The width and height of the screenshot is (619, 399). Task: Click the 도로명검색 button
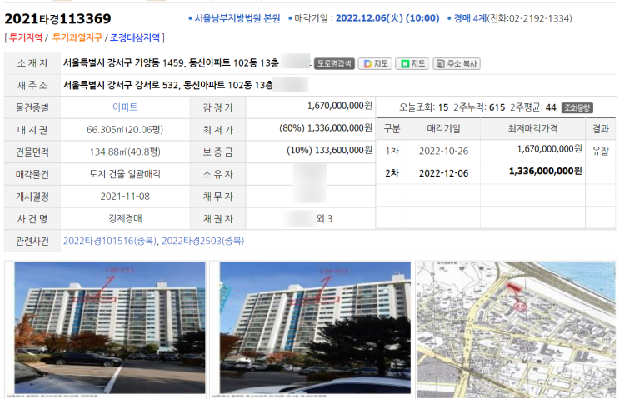pos(334,64)
